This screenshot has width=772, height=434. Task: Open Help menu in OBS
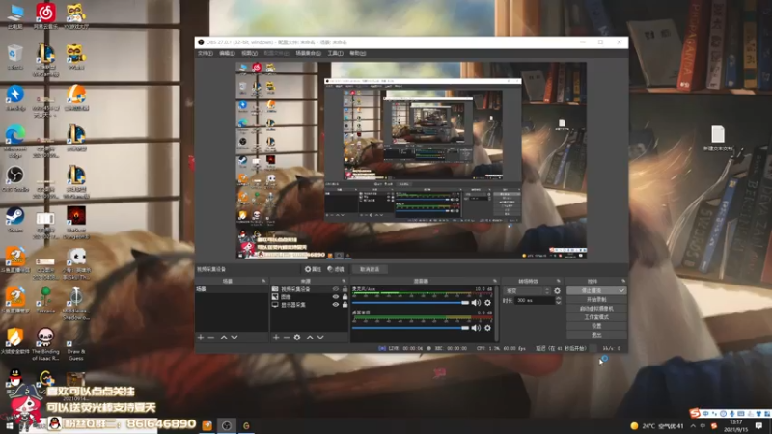click(357, 53)
